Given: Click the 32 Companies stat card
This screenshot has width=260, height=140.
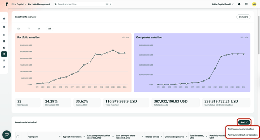Looking at the screenshot, I should pos(28,102).
